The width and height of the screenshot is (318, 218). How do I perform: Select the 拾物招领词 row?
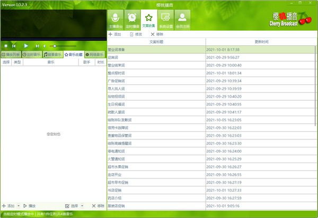[x=211, y=97]
